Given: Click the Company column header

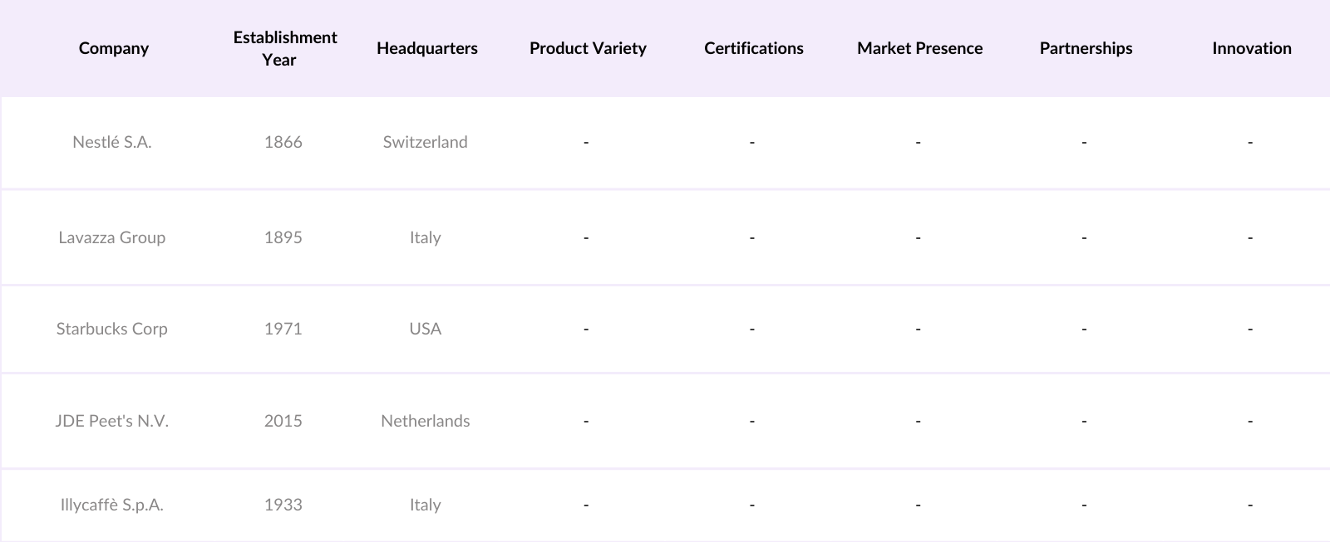Looking at the screenshot, I should 113,48.
